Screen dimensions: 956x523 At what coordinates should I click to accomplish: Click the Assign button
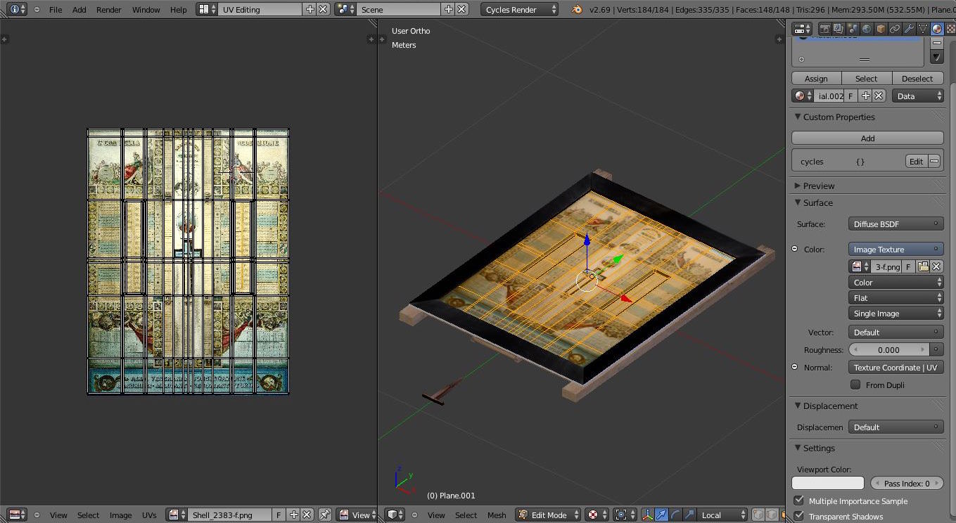click(816, 79)
